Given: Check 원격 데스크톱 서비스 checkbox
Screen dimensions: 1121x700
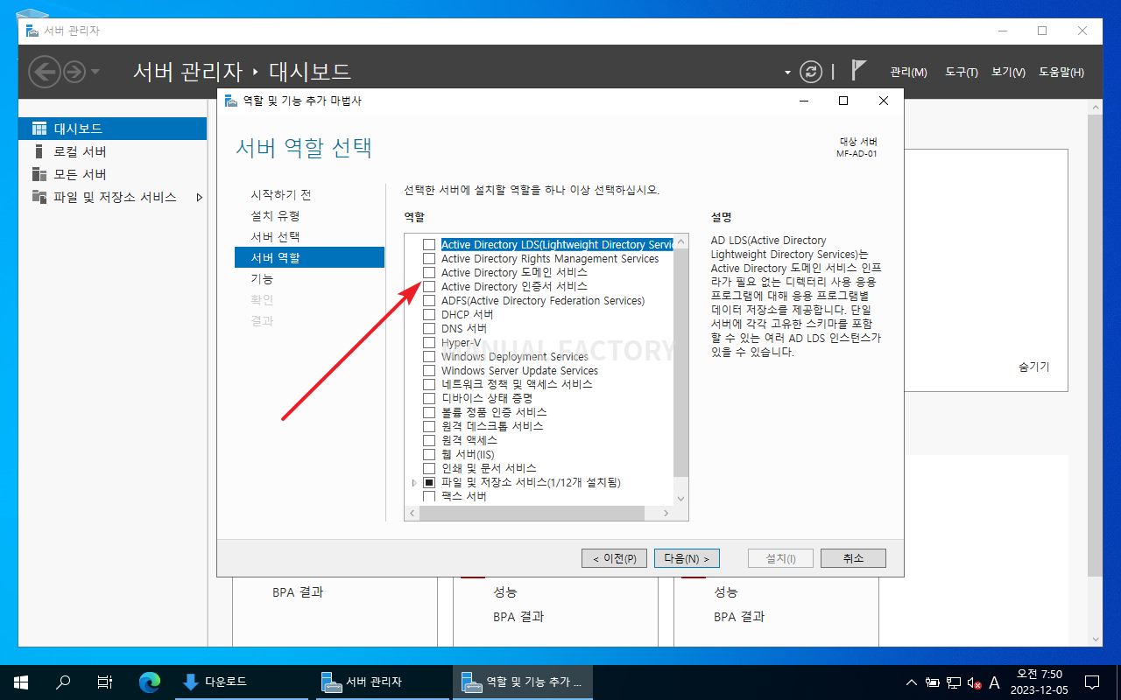Looking at the screenshot, I should tap(429, 426).
